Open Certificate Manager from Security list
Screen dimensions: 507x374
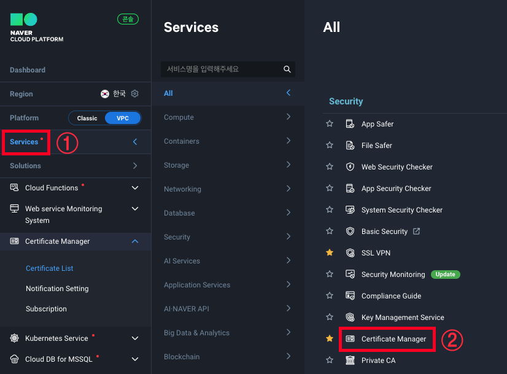393,339
